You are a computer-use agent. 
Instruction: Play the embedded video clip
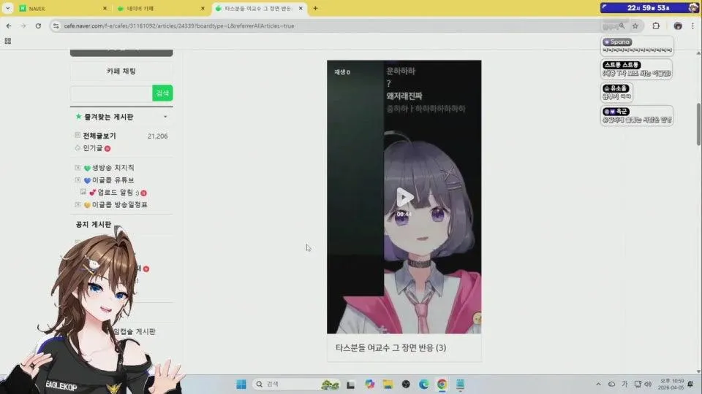point(404,197)
